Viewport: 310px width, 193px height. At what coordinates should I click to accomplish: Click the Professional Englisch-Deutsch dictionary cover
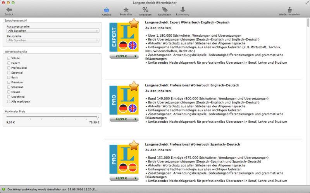tap(124, 100)
